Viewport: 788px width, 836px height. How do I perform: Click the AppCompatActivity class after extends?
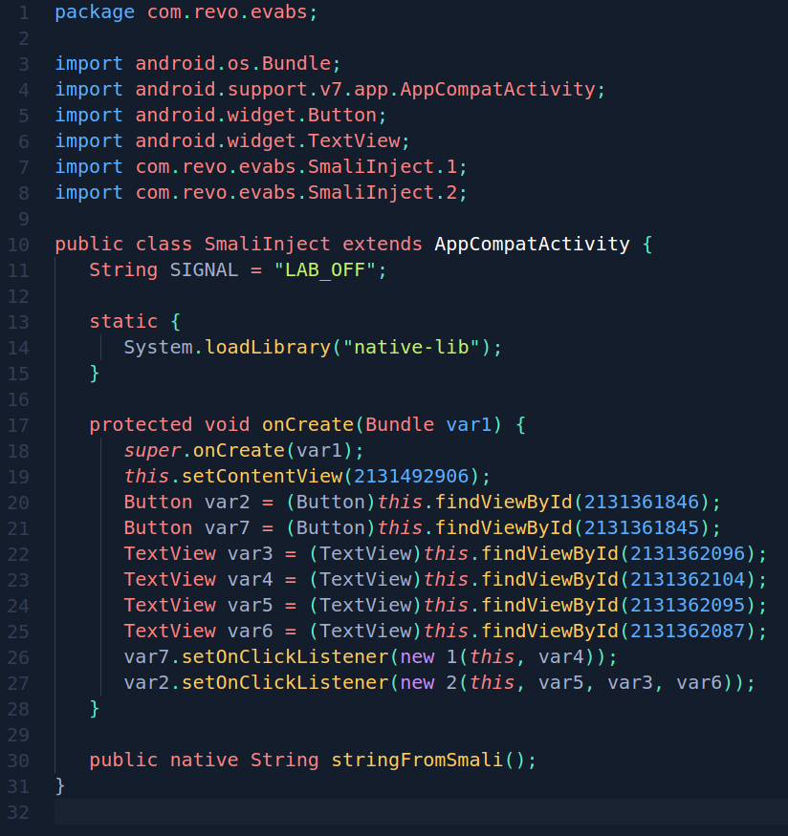[532, 244]
